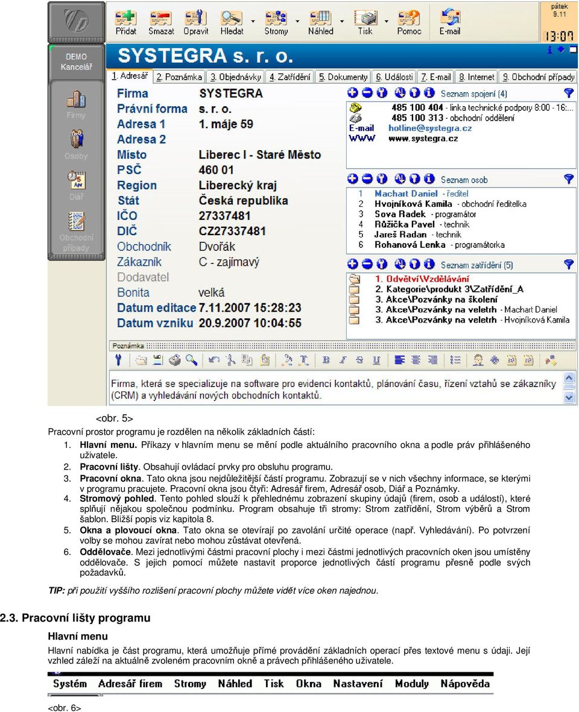Open Systém menu in main menu bar
This screenshot has width=579, height=712.
point(70,684)
